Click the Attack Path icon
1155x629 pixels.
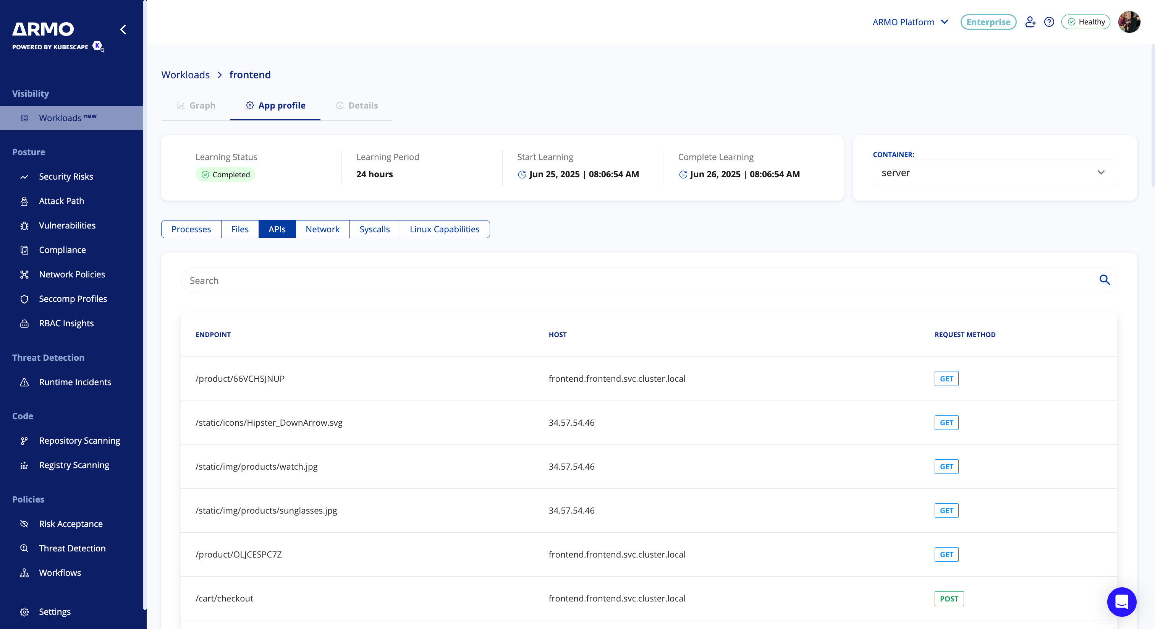tap(24, 201)
